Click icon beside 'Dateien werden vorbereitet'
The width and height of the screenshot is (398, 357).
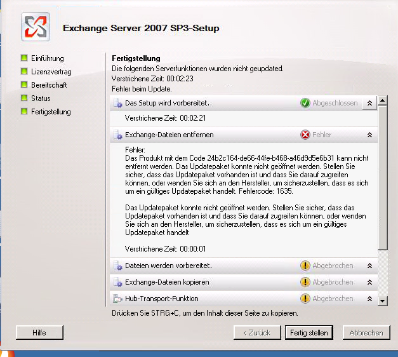click(117, 266)
